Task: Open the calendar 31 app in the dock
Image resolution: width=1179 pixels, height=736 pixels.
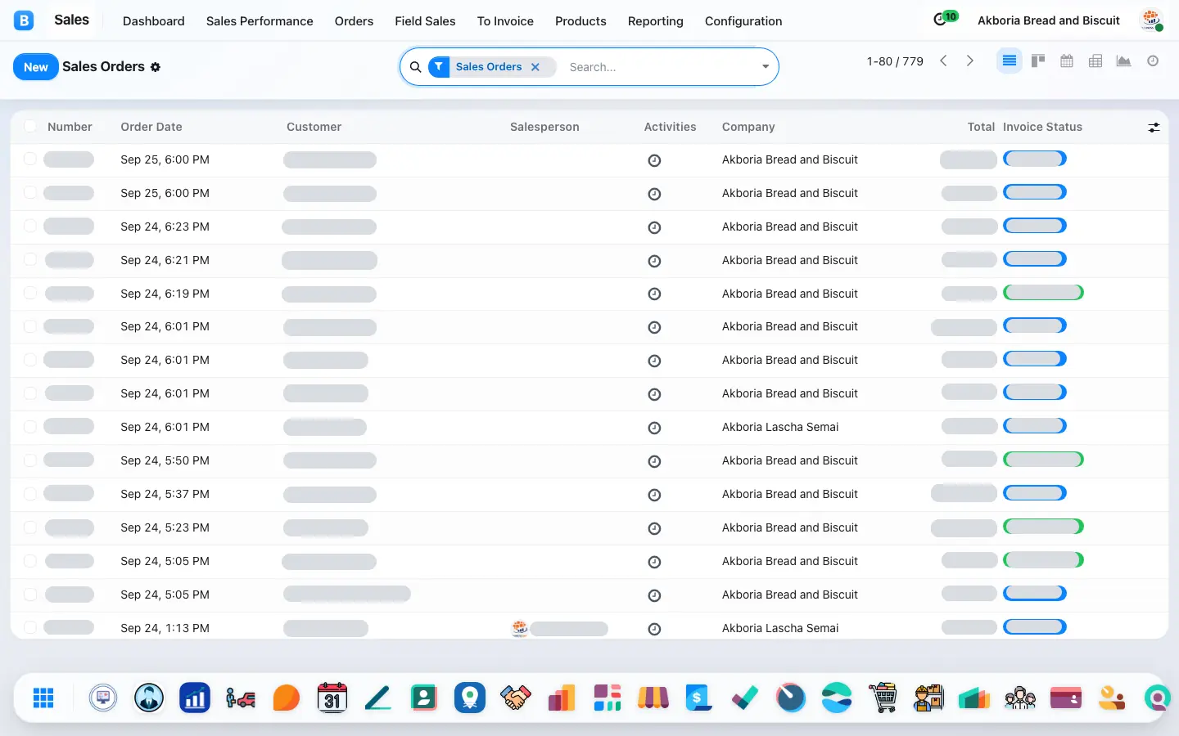Action: (332, 698)
